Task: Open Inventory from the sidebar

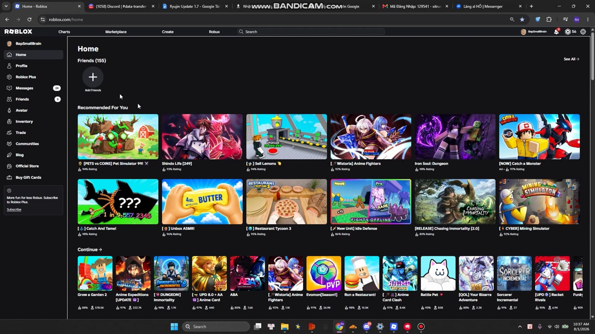Action: coord(33,122)
